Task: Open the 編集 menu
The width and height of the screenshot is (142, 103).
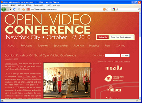Action: coord(13,5)
